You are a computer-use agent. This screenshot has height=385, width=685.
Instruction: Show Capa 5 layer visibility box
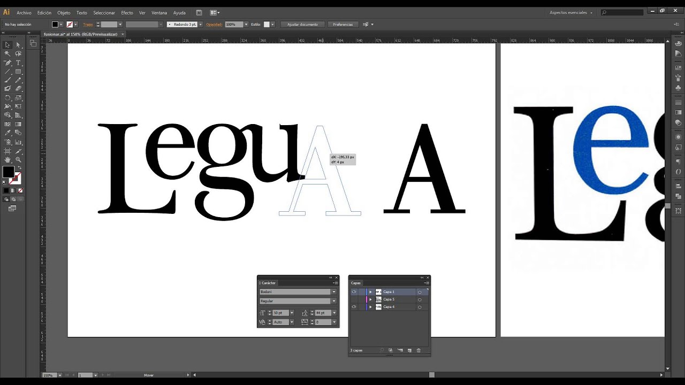[x=354, y=299]
